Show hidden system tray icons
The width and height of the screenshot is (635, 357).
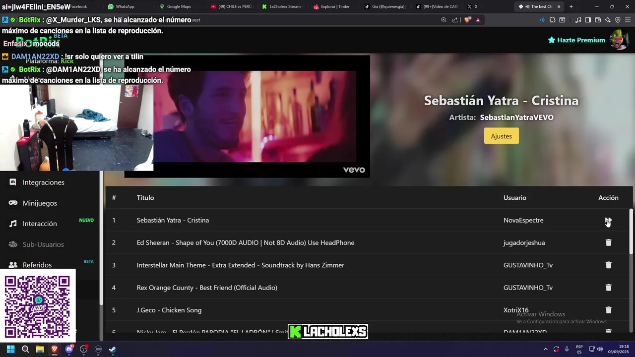tap(545, 349)
